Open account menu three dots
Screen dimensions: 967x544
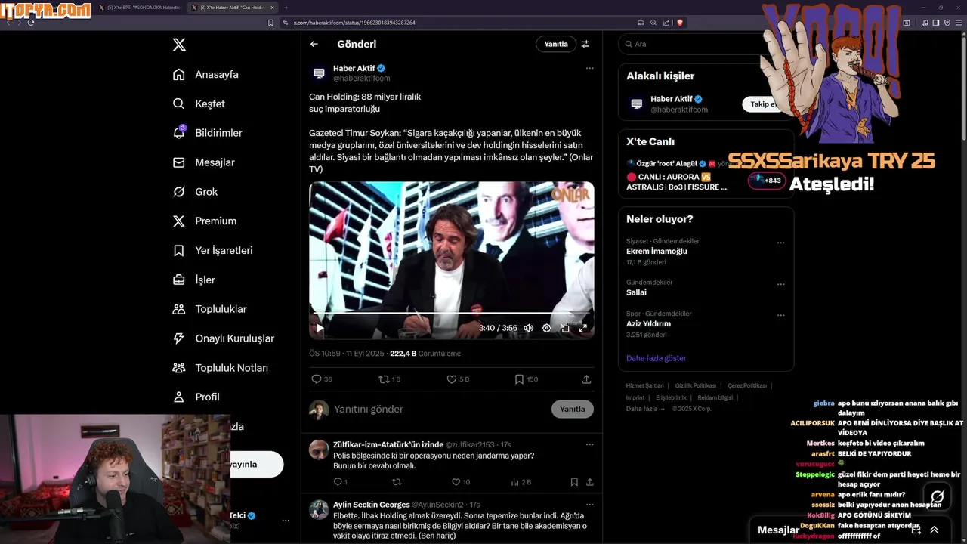(286, 521)
